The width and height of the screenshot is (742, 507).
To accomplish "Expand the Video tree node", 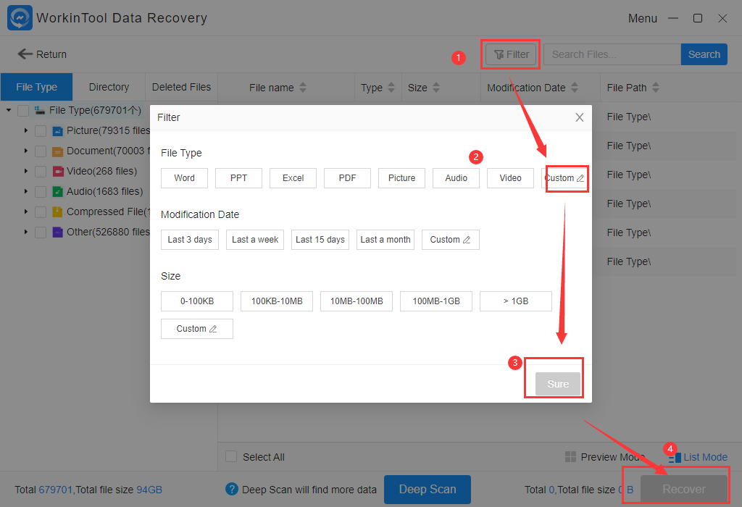I will (26, 171).
